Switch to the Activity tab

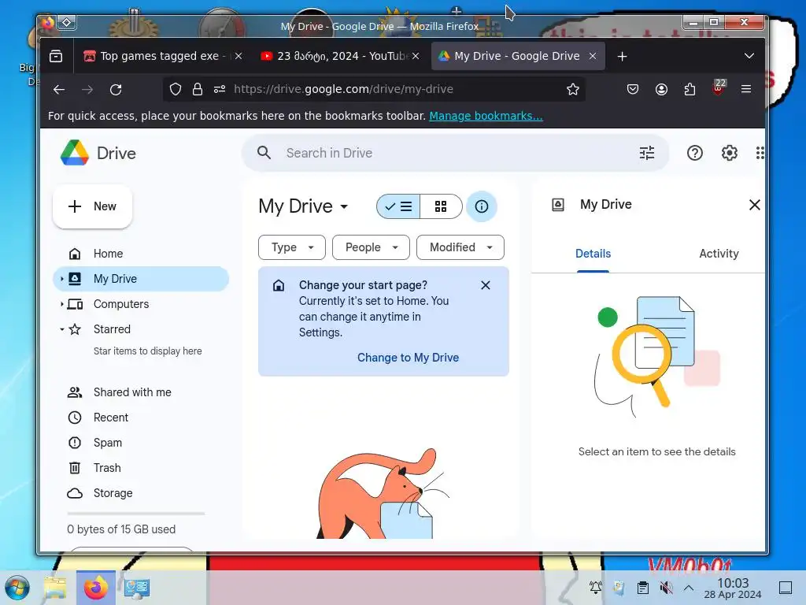pos(719,254)
